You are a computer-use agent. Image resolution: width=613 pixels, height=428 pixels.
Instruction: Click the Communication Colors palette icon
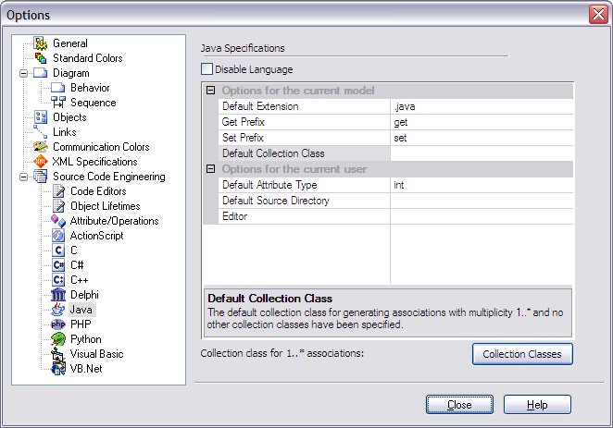click(40, 147)
